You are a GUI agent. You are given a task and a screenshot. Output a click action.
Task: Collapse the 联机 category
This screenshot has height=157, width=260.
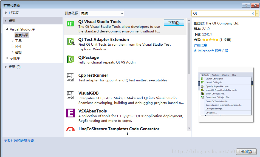(x=6, y=21)
